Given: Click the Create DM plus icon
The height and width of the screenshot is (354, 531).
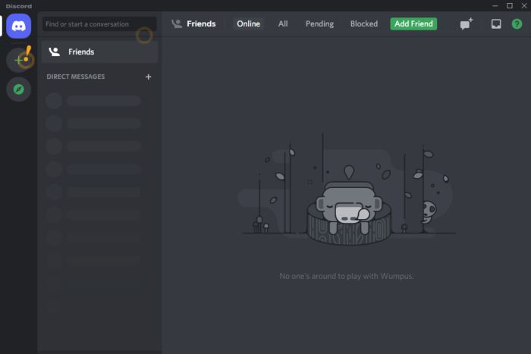Looking at the screenshot, I should pos(149,77).
